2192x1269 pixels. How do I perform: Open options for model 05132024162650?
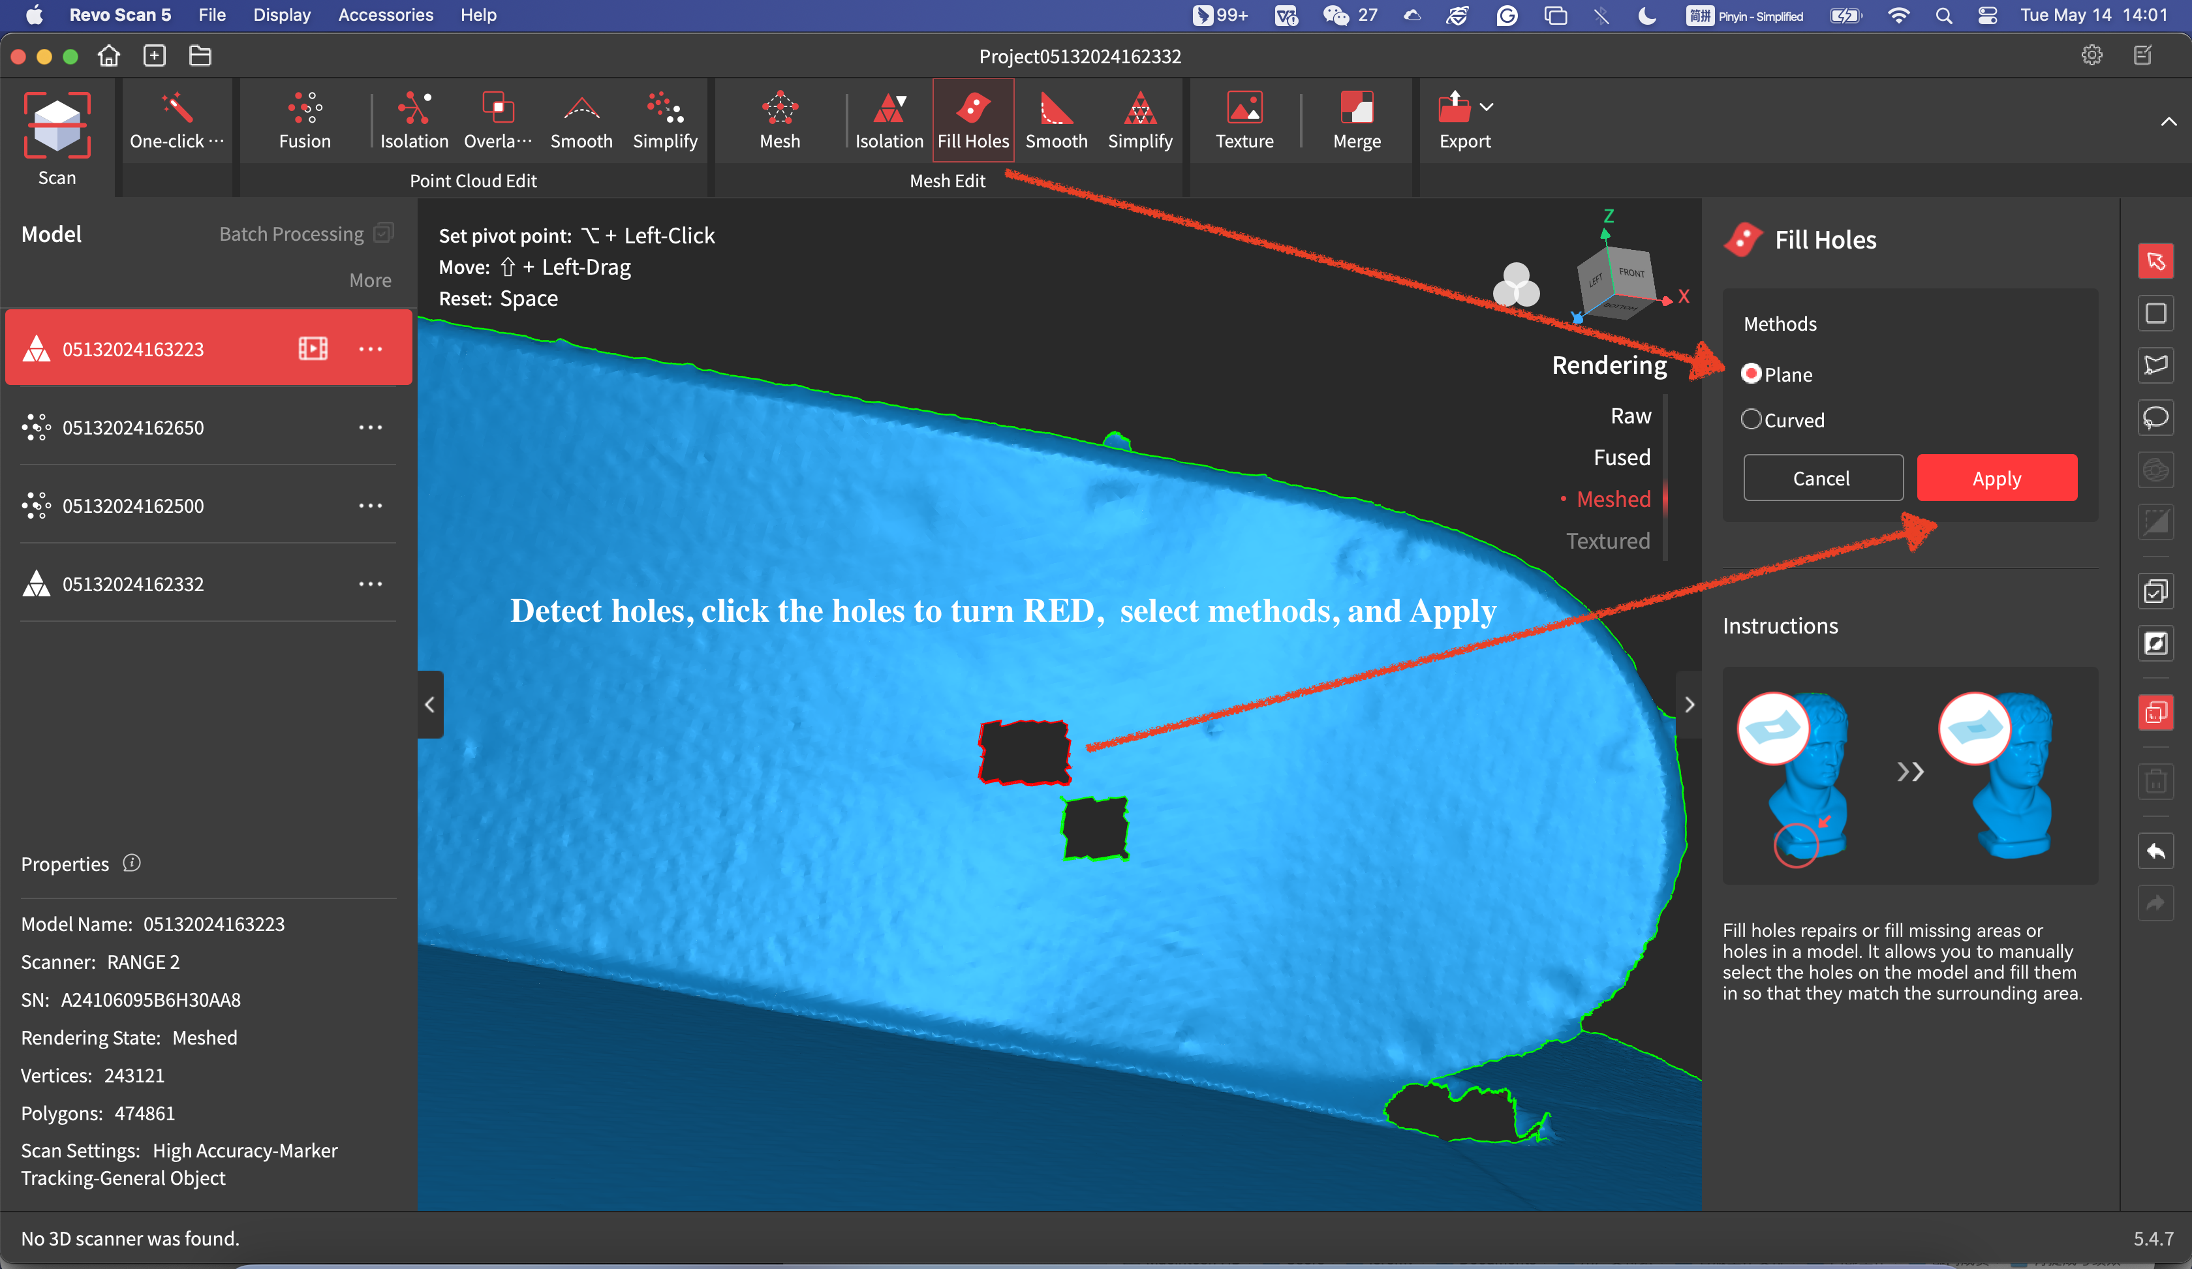pyautogui.click(x=371, y=427)
